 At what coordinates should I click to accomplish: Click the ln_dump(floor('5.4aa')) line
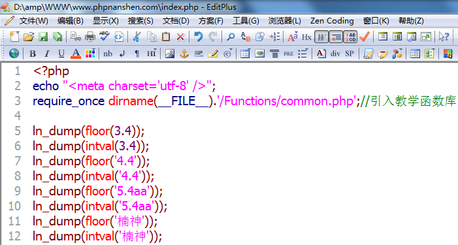tap(97, 191)
